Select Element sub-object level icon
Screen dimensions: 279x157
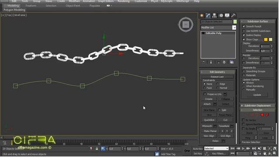pos(267,115)
